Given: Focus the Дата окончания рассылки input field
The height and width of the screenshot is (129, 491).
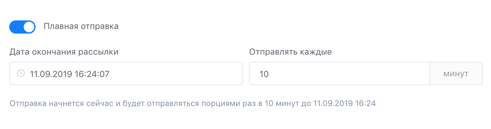Looking at the screenshot, I should pos(126,73).
